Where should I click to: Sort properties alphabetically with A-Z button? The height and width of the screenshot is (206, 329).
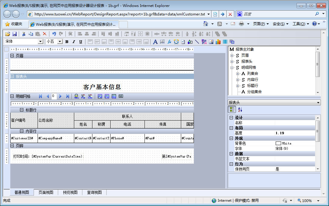tap(240, 110)
